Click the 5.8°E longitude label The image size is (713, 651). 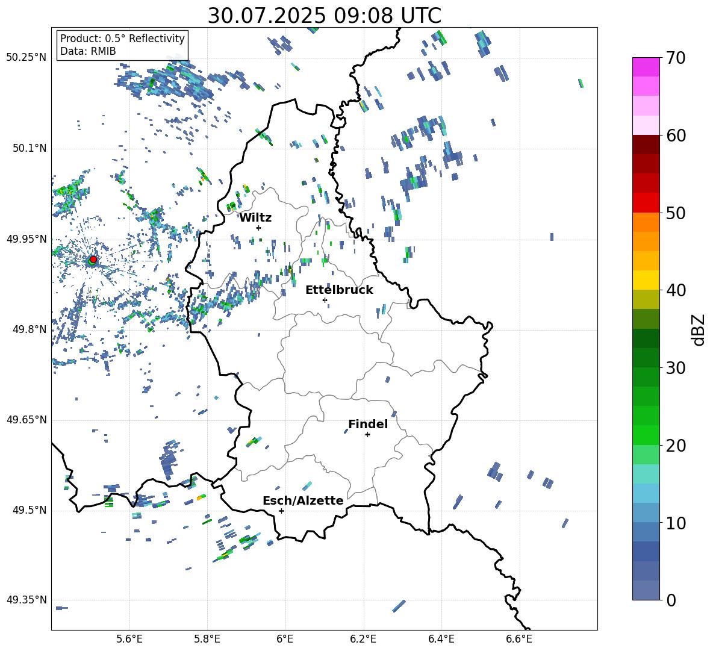click(207, 639)
